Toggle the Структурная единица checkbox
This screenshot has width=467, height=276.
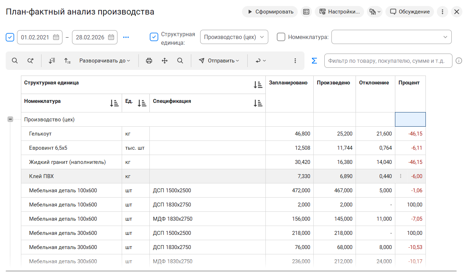pos(154,37)
